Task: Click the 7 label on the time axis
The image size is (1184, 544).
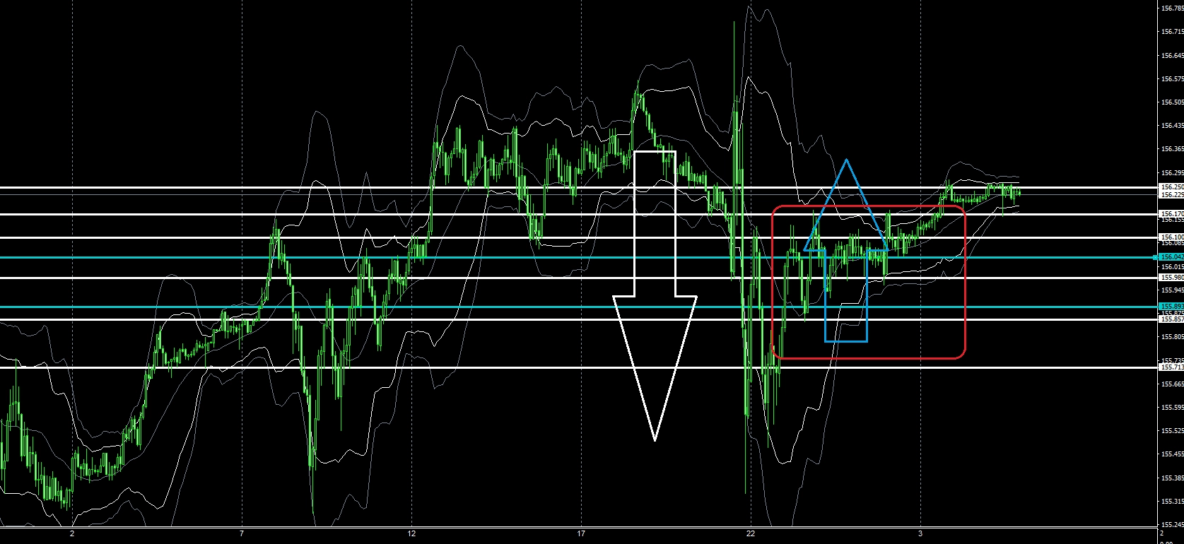Action: [x=242, y=533]
